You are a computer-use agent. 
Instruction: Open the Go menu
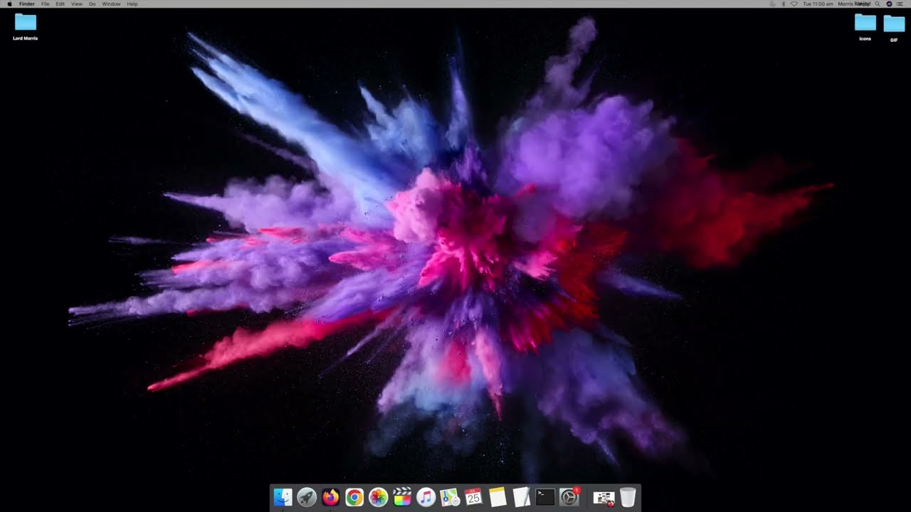tap(92, 4)
